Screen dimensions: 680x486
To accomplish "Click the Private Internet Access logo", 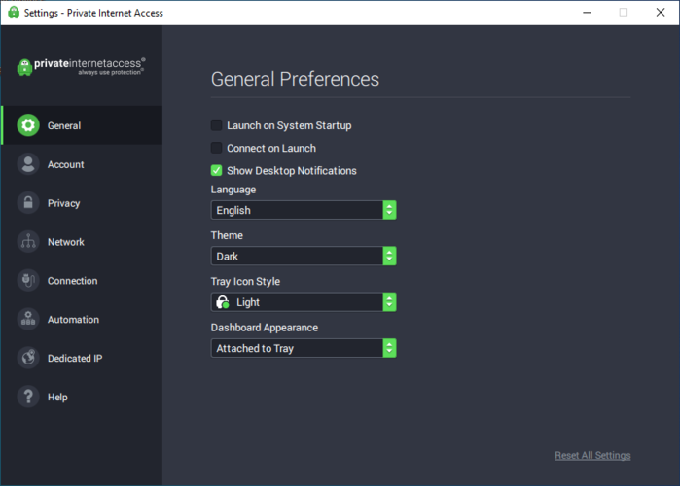I will pyautogui.click(x=81, y=67).
